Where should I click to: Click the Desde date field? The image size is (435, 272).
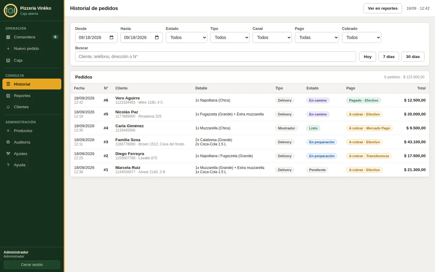click(96, 37)
